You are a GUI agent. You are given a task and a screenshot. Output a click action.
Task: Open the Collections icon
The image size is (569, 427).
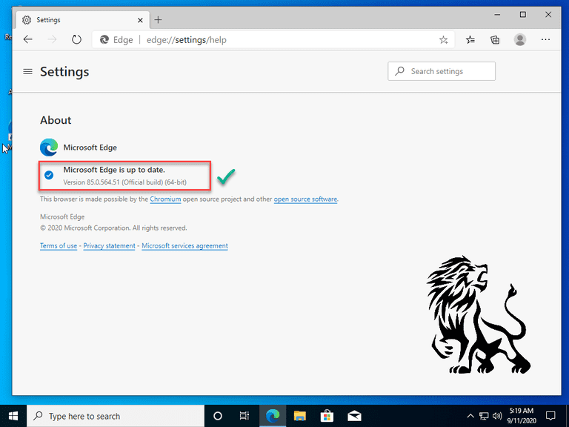[x=495, y=39]
